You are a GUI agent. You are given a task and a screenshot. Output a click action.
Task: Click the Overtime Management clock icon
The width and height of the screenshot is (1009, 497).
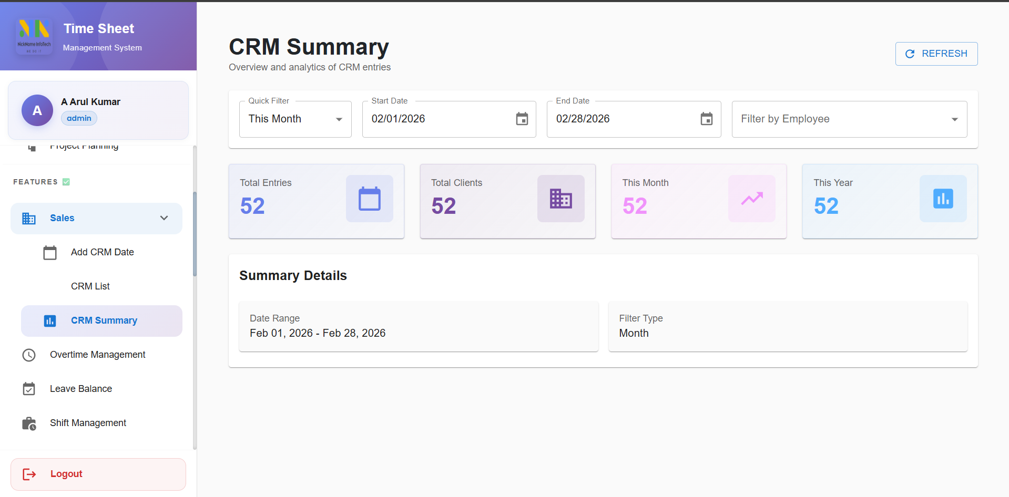29,355
